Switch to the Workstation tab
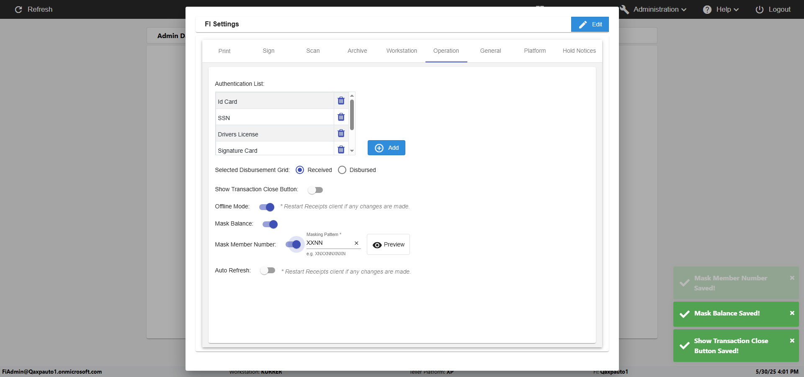The height and width of the screenshot is (377, 804). click(x=402, y=51)
